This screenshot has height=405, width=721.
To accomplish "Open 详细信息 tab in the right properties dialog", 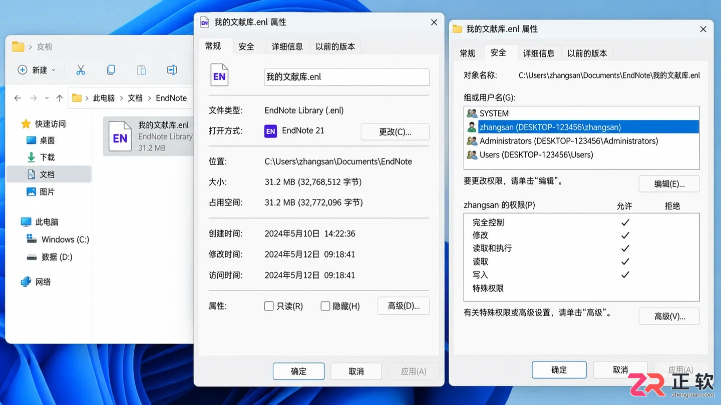I will click(539, 53).
